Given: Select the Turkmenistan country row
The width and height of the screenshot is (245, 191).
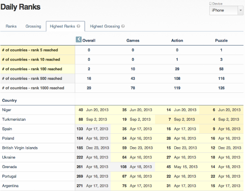Looking at the screenshot, I should pos(122,120).
